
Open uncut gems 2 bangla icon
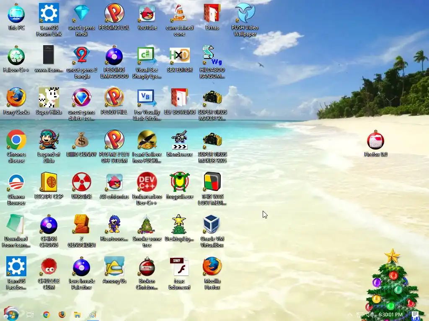[82, 62]
